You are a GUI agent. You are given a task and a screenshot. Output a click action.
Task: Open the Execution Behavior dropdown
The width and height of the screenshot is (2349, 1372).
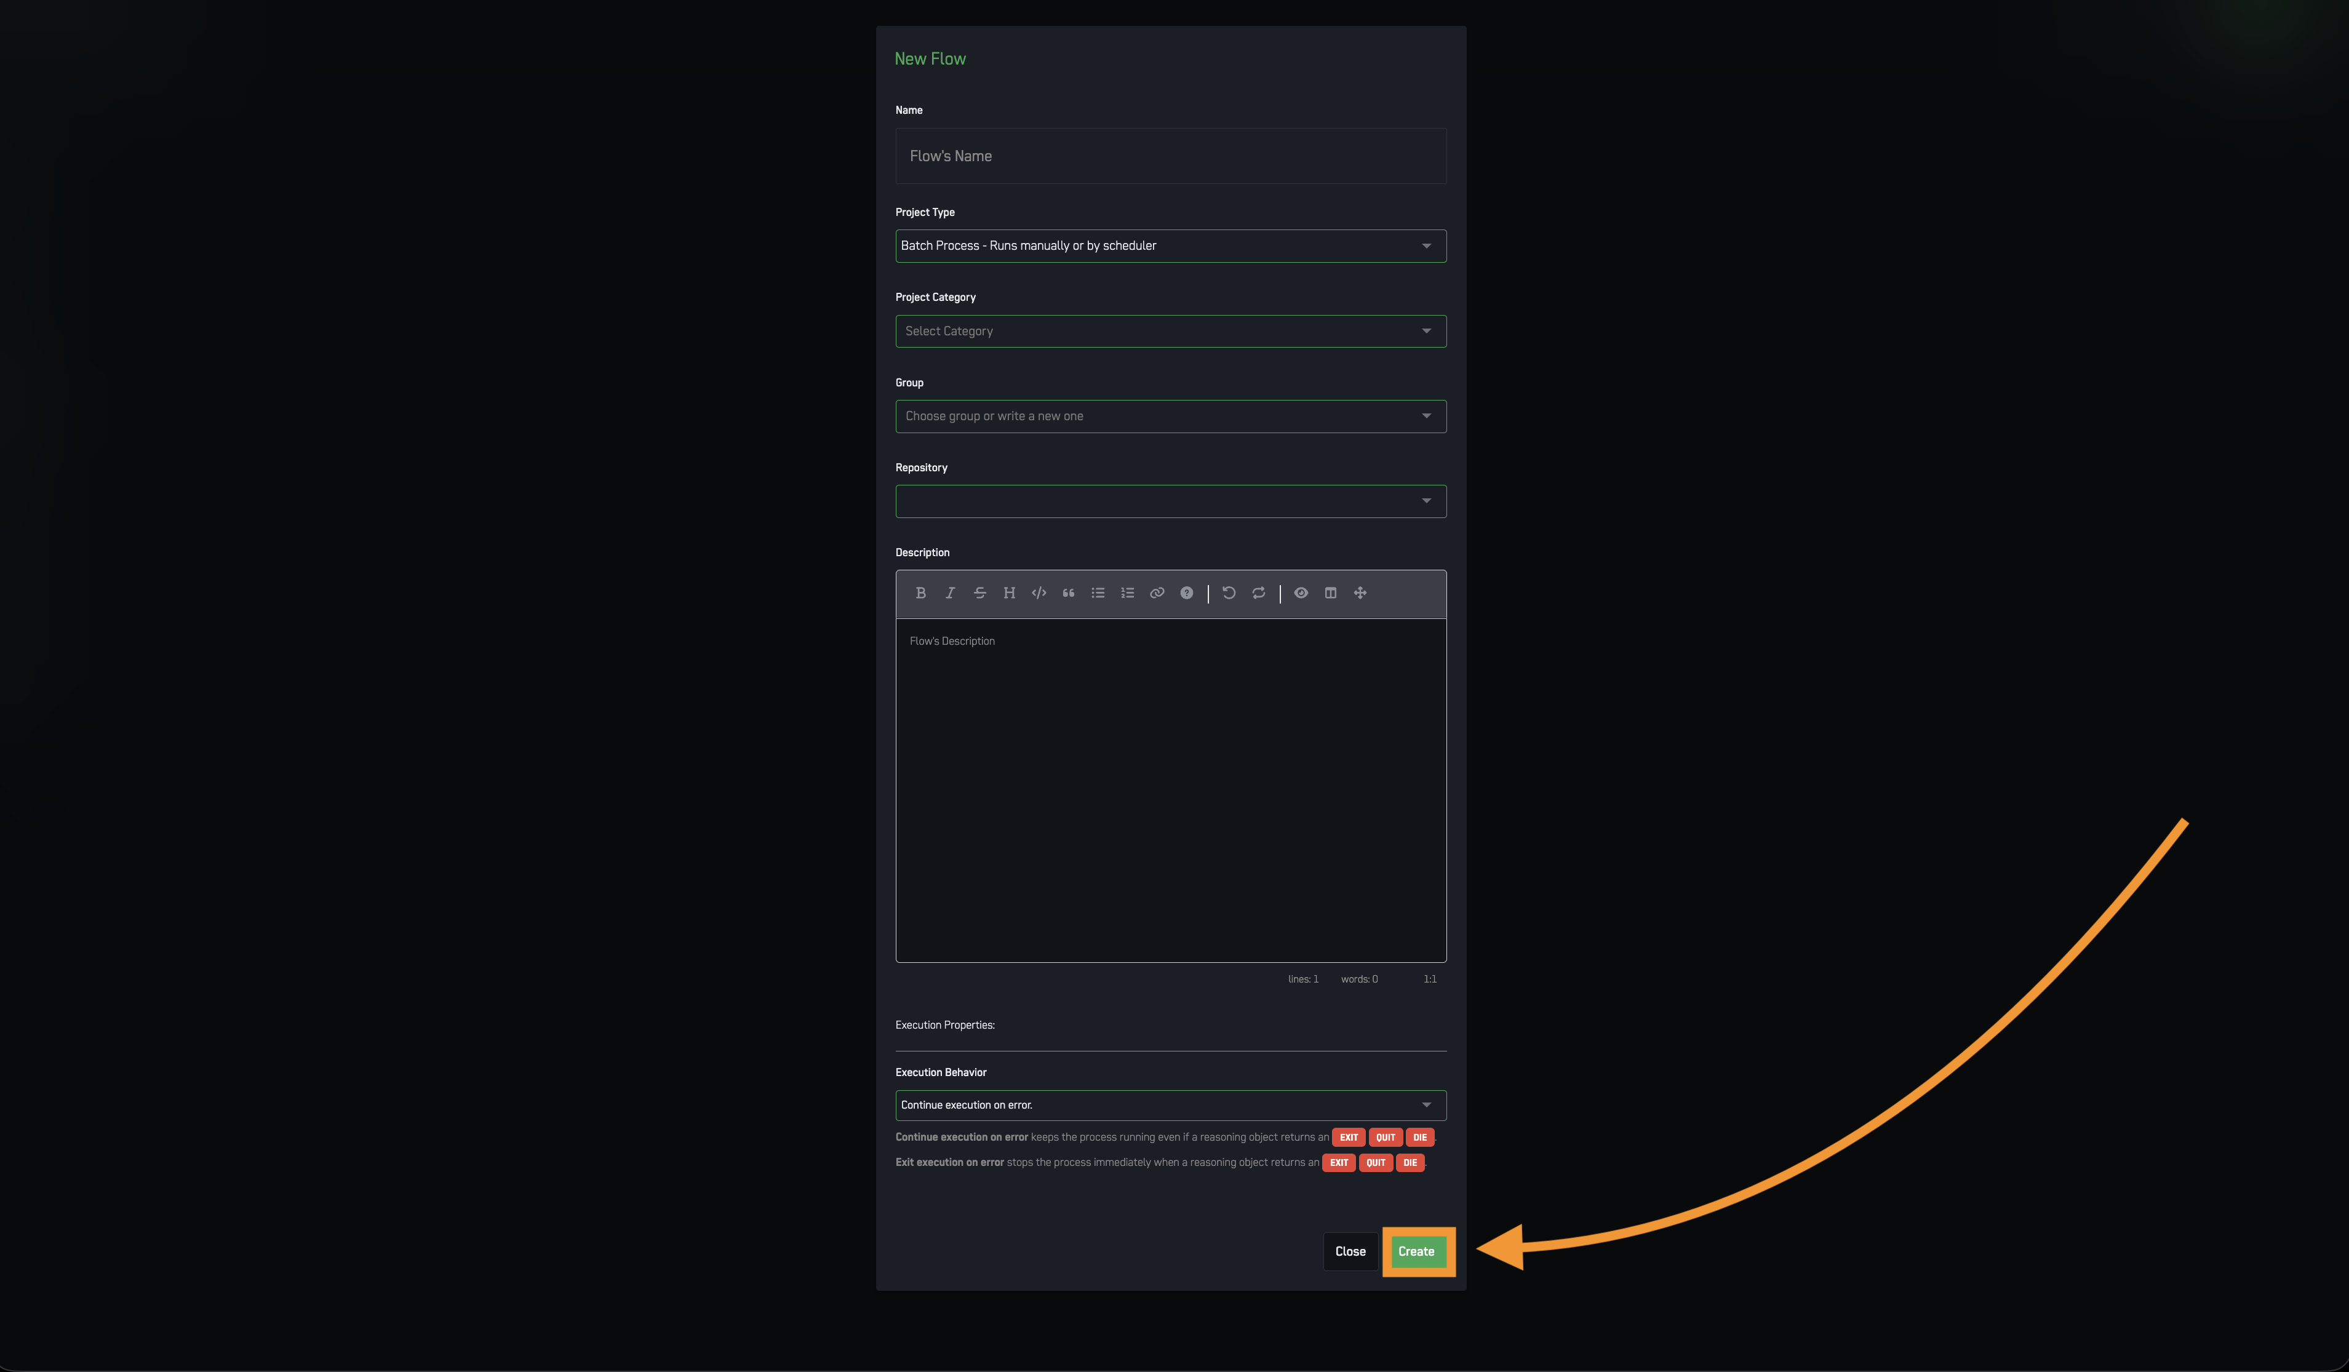coord(1171,1106)
